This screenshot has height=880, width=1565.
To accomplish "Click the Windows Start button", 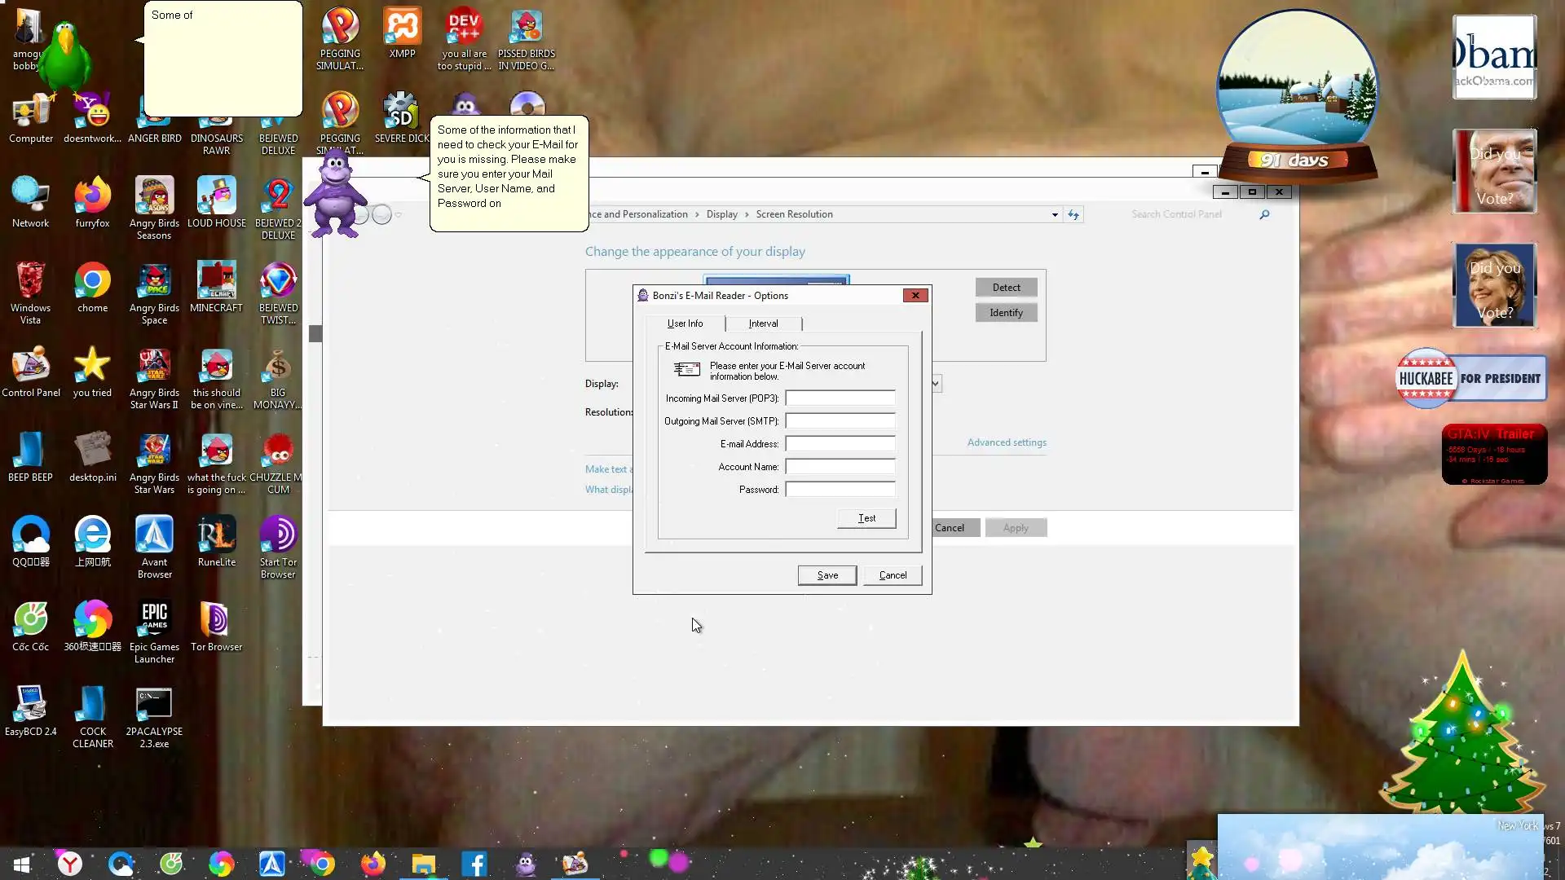I will [22, 863].
